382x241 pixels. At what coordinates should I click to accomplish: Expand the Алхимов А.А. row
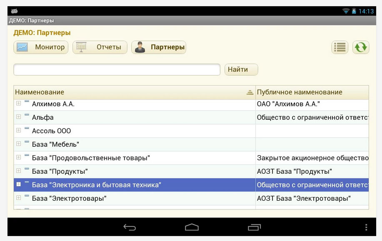click(18, 103)
